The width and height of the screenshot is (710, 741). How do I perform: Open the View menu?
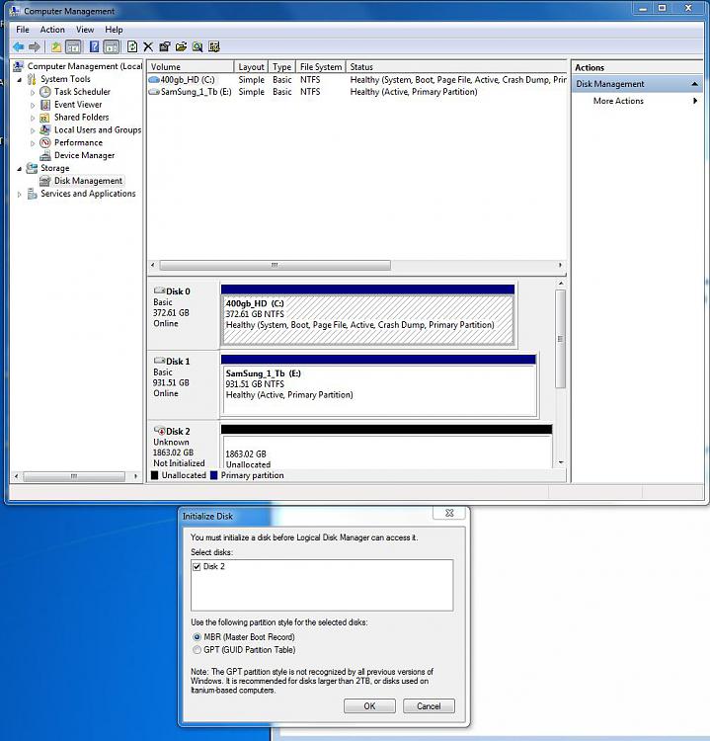(x=85, y=30)
